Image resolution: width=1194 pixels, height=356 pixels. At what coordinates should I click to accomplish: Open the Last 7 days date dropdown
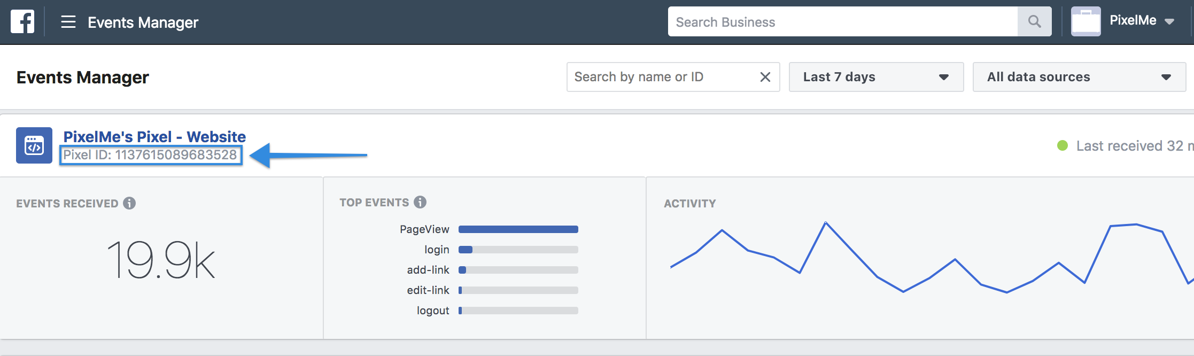[x=876, y=77]
